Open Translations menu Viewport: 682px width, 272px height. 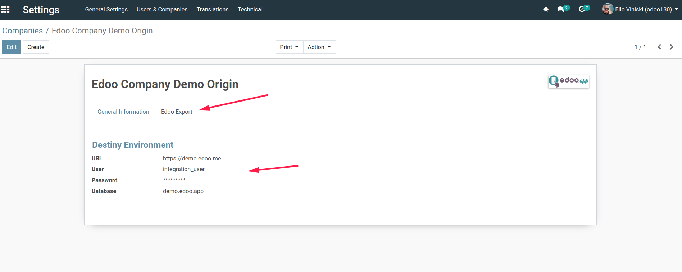pyautogui.click(x=213, y=9)
